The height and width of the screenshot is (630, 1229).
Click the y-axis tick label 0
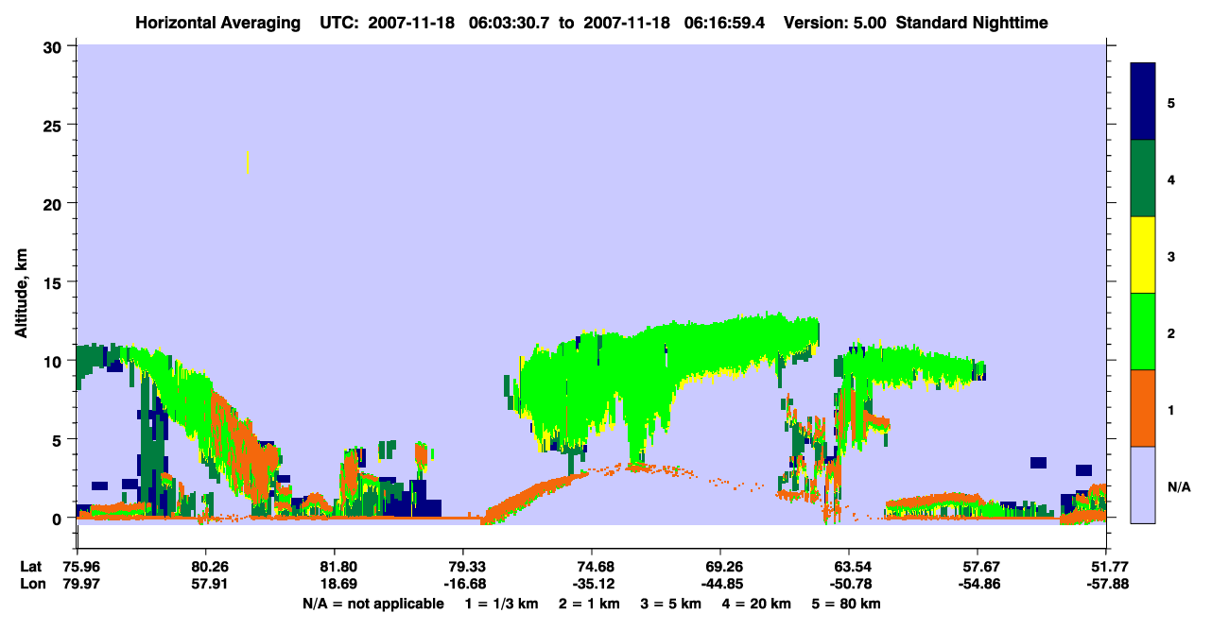click(59, 519)
